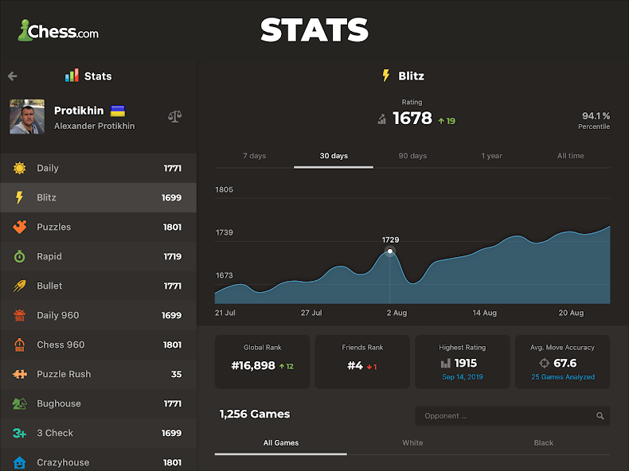This screenshot has width=629, height=471.
Task: Click the Rapid stopwatch icon
Action: point(19,256)
